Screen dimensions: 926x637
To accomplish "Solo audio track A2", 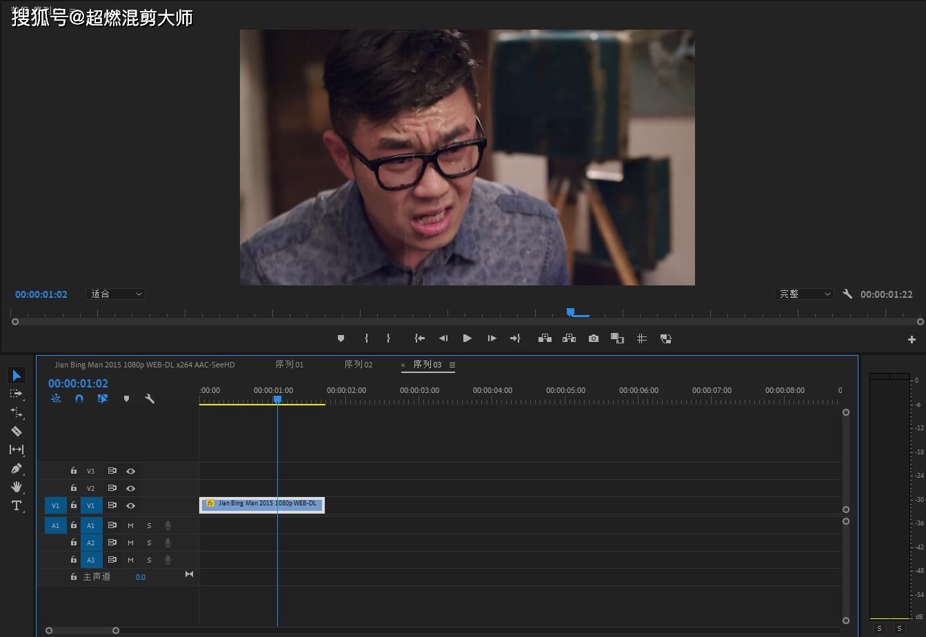I will point(149,543).
